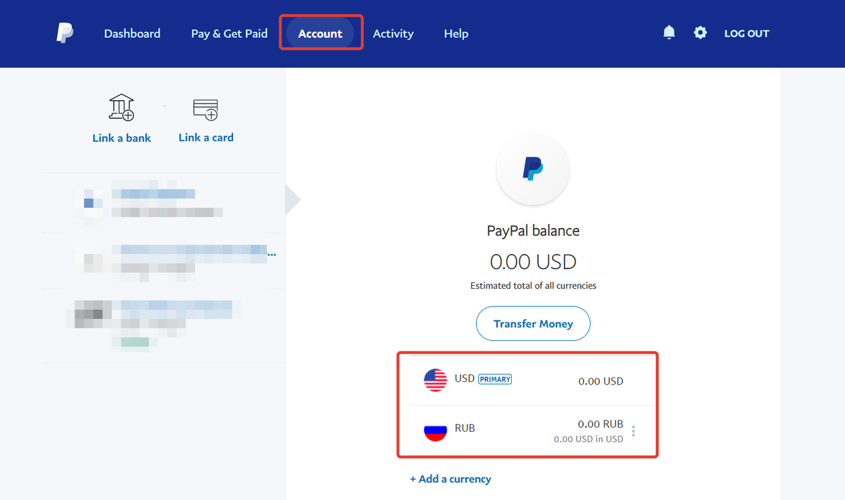Click the Link a bank icon
845x500 pixels.
point(121,107)
